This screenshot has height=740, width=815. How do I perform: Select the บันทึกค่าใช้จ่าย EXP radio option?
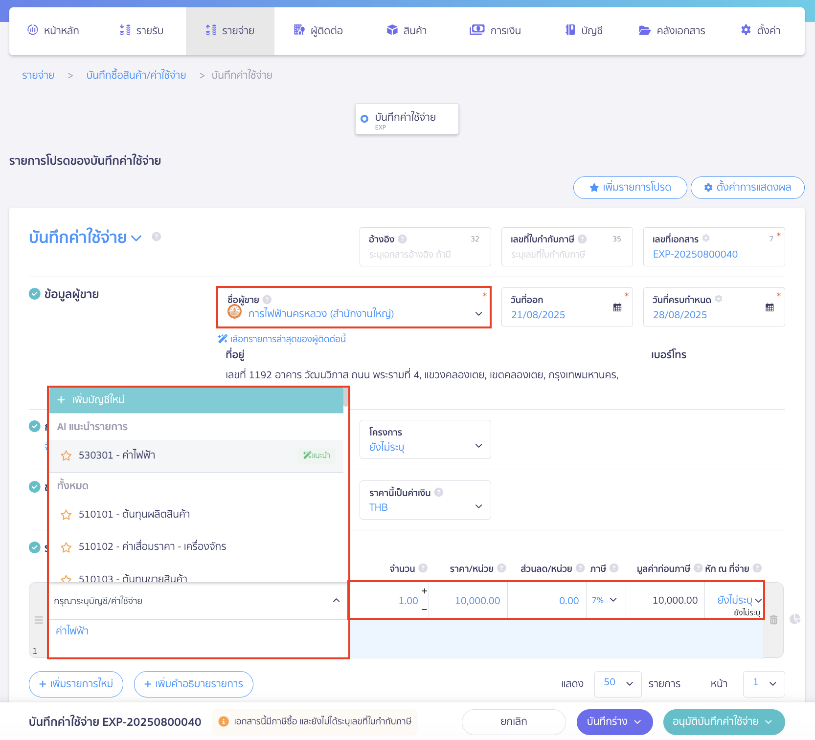364,119
